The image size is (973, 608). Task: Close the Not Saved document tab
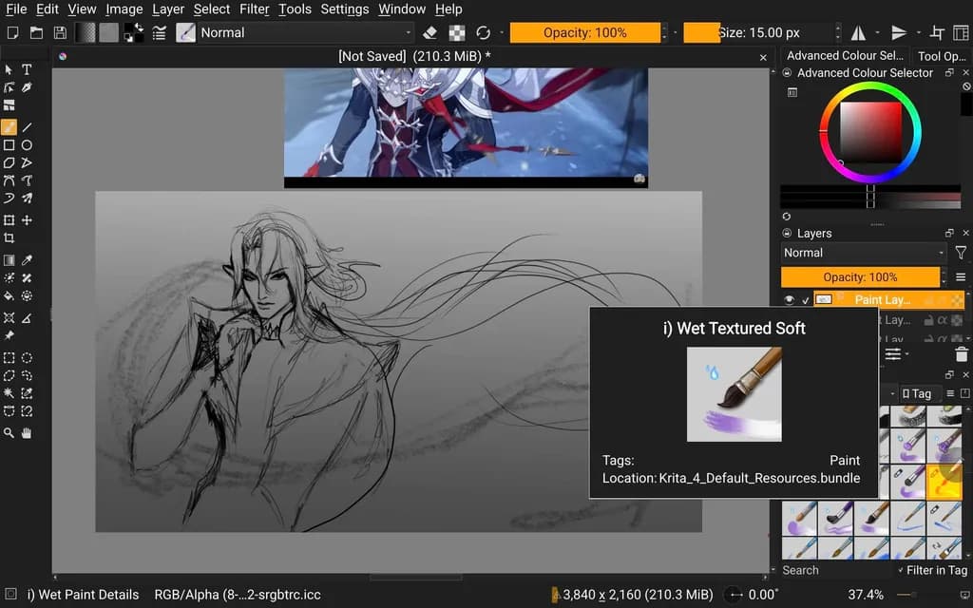(763, 57)
